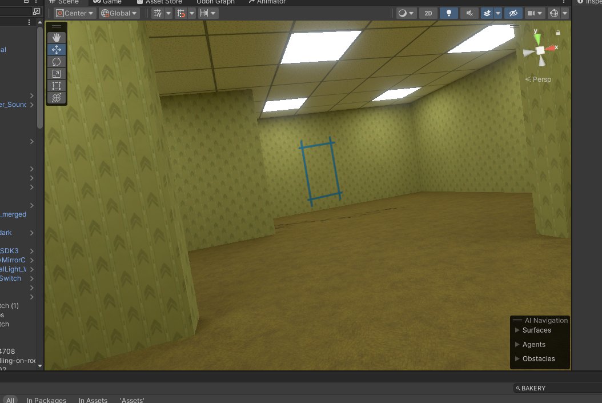
Task: Open the Udon Graph tab
Action: tap(215, 2)
